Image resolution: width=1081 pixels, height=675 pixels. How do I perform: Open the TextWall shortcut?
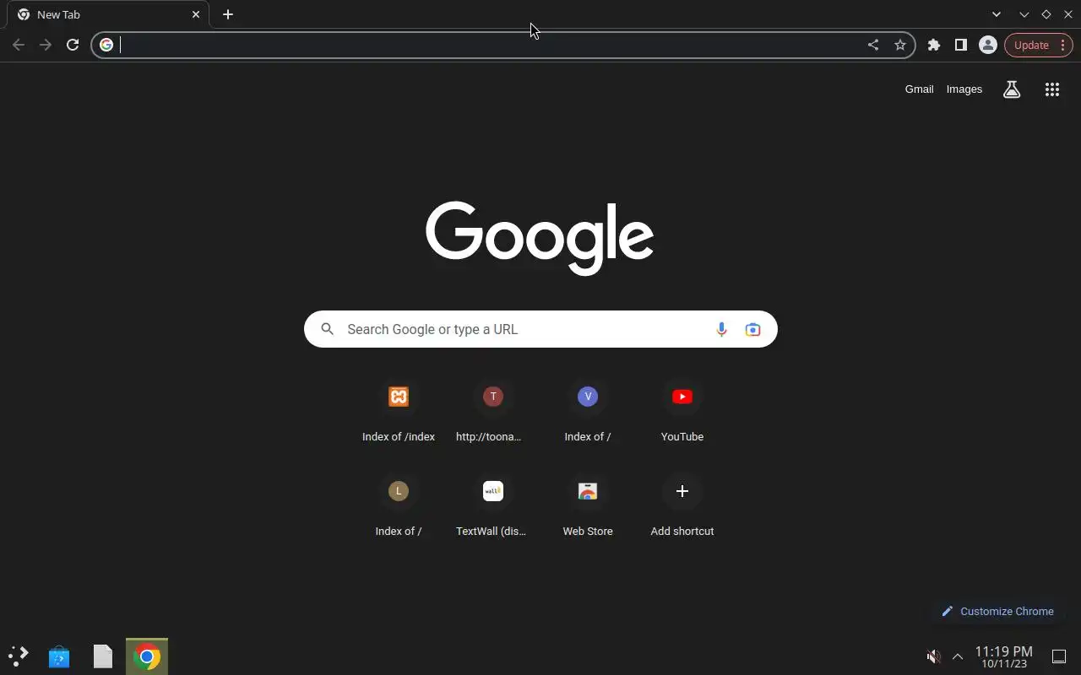(x=493, y=506)
